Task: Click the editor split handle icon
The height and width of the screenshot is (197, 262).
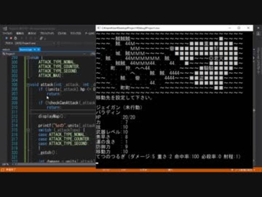Action: [93, 54]
